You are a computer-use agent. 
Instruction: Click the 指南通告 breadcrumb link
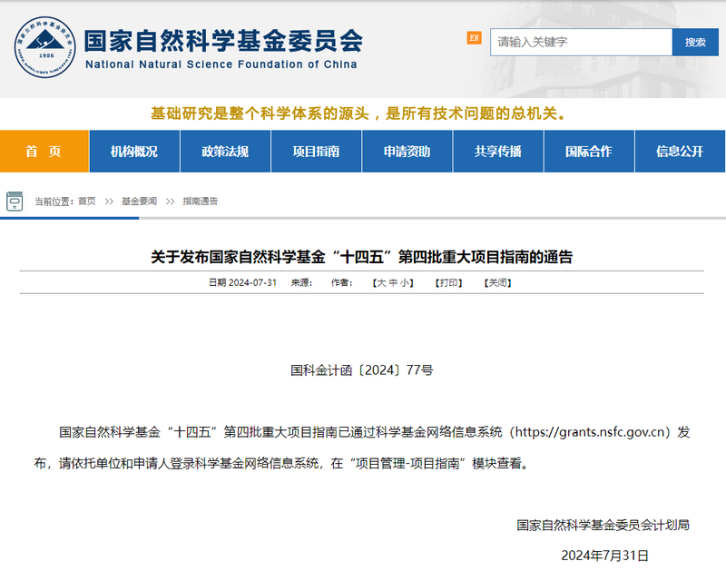pos(201,201)
